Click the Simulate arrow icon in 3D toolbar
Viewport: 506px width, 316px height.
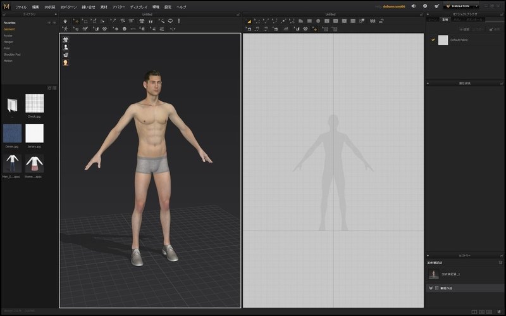(65, 21)
